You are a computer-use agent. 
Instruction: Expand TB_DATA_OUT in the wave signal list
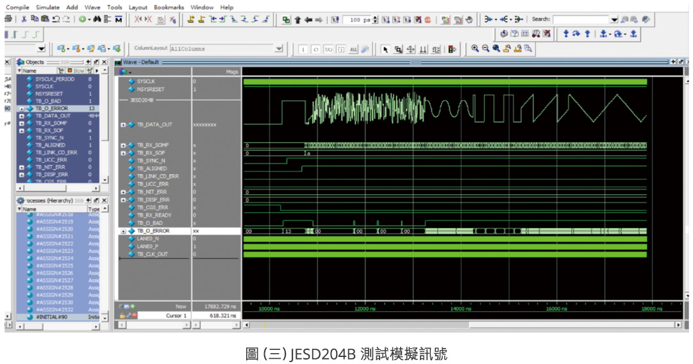(123, 125)
